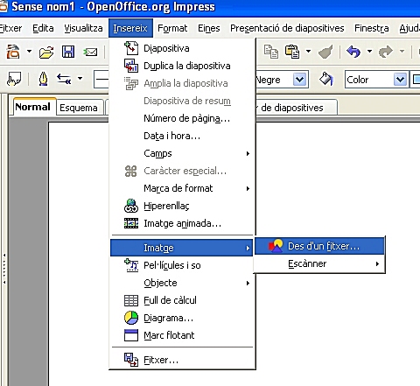
Task: Open the arrow style dropdown arrow
Action: pyautogui.click(x=80, y=78)
